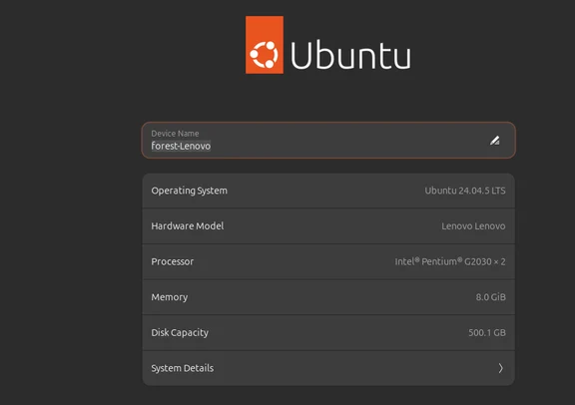The width and height of the screenshot is (575, 405).
Task: Click the 'Ubuntu' wordmark text
Action: tap(350, 55)
